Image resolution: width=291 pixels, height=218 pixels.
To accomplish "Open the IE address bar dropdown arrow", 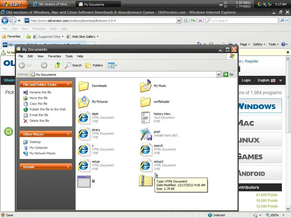I will tap(179, 20).
